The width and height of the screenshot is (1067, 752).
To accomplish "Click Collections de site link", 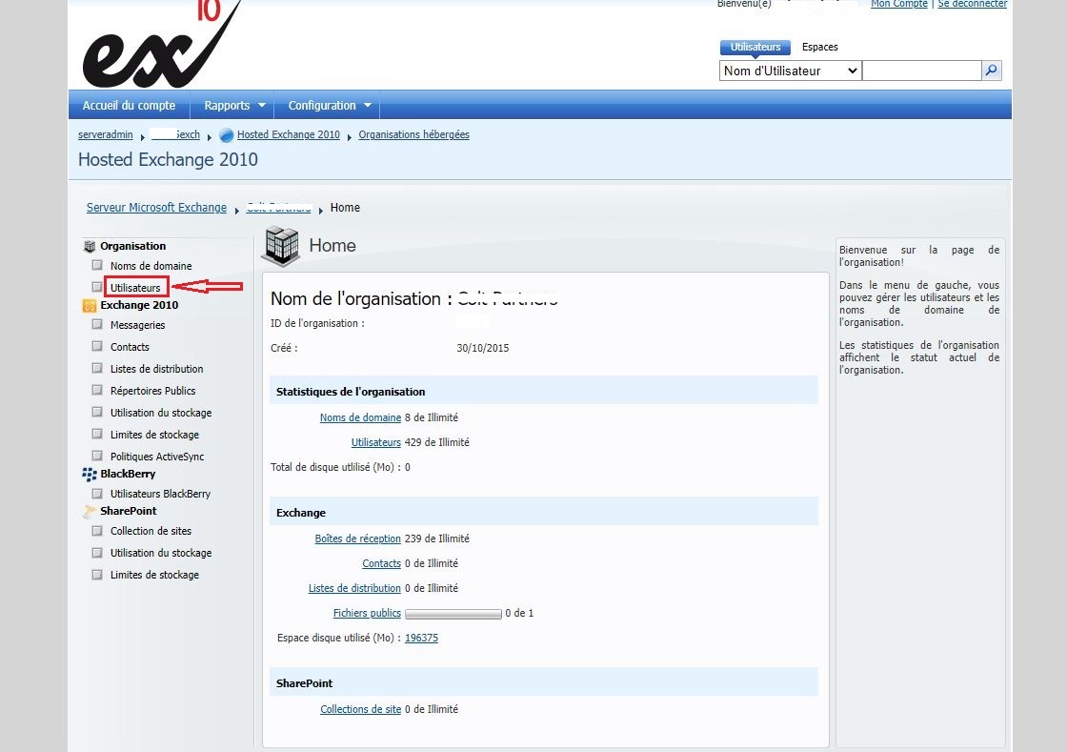I will (361, 709).
